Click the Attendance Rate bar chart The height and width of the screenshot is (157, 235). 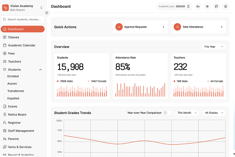coord(140,90)
